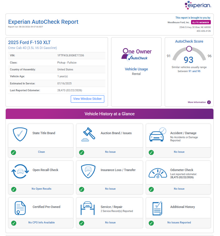The height and width of the screenshot is (236, 220).
Task: Click green check in Accident / Damage card
Action: [151, 152]
